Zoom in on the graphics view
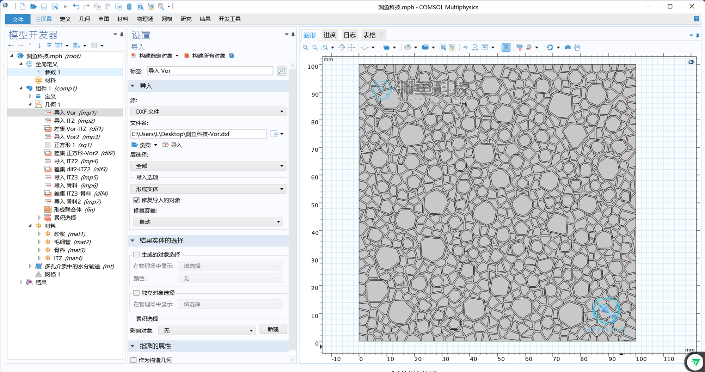Screen dimensions: 705x372 [305, 47]
